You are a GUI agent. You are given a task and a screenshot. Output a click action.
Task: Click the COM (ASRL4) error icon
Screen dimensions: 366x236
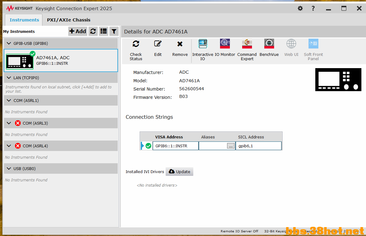click(x=18, y=146)
